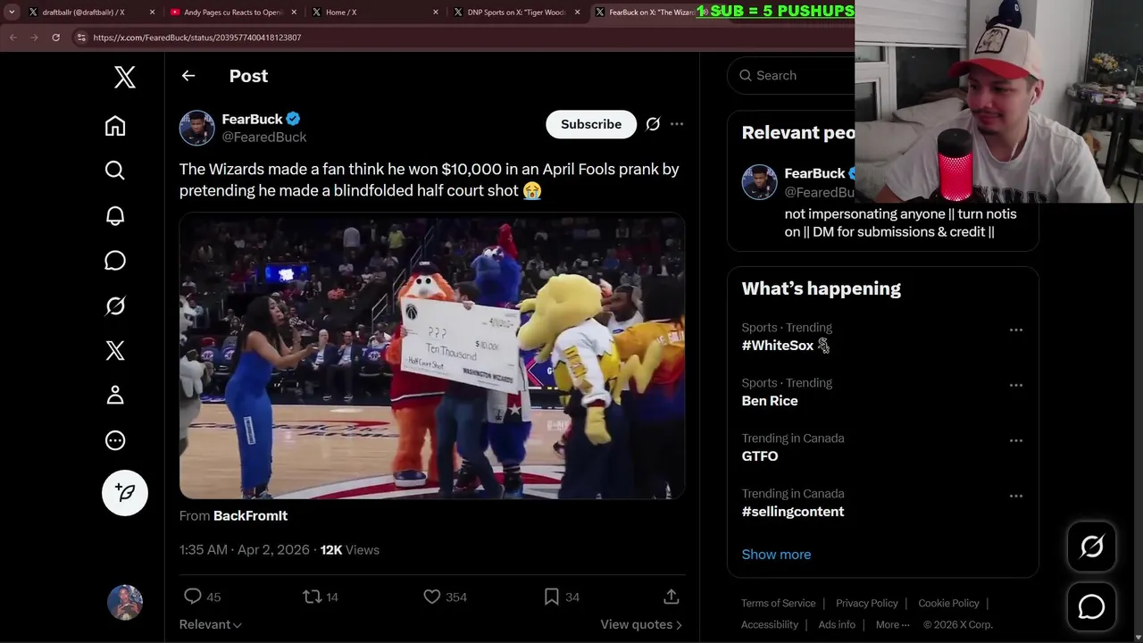Open More circle icon in sidebar
Screen dimensions: 1143x643
pyautogui.click(x=115, y=440)
